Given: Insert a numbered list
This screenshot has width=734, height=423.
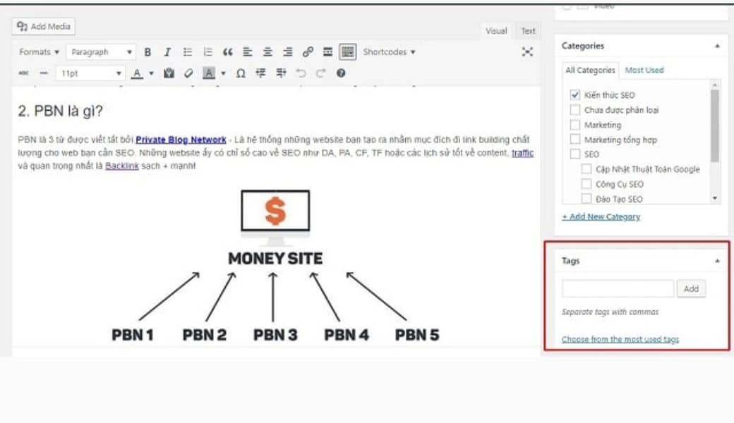Looking at the screenshot, I should [207, 52].
